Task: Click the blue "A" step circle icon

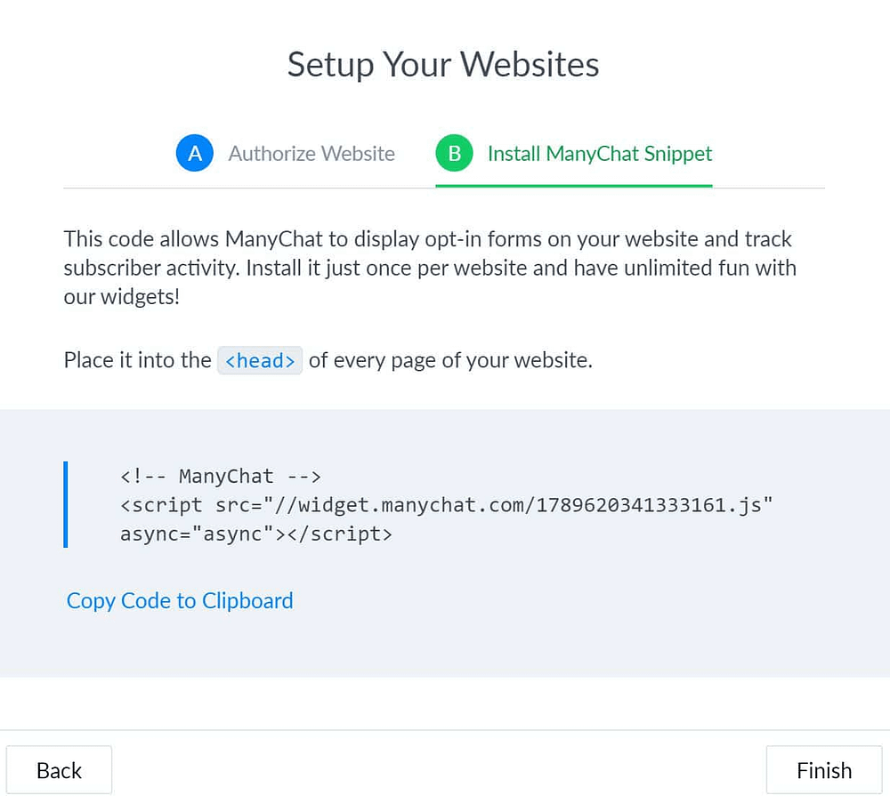Action: click(x=195, y=153)
